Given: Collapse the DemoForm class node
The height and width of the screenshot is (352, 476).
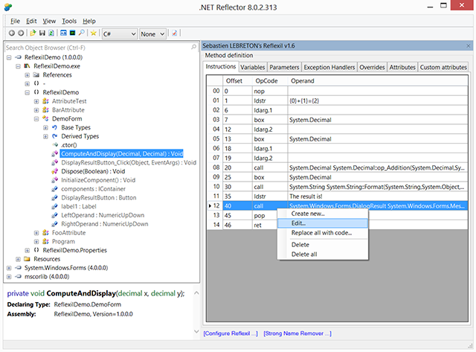Looking at the screenshot, I should coord(36,119).
